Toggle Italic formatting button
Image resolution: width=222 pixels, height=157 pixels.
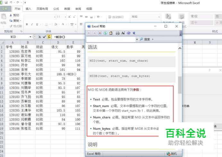[x=32, y=24]
